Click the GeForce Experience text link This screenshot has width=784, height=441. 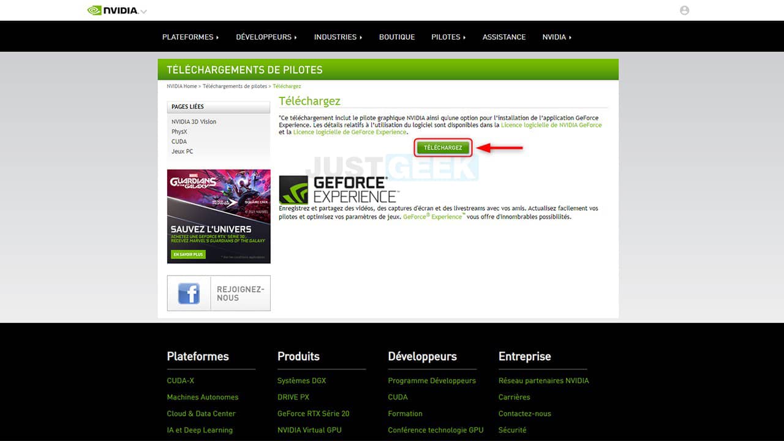(x=434, y=217)
